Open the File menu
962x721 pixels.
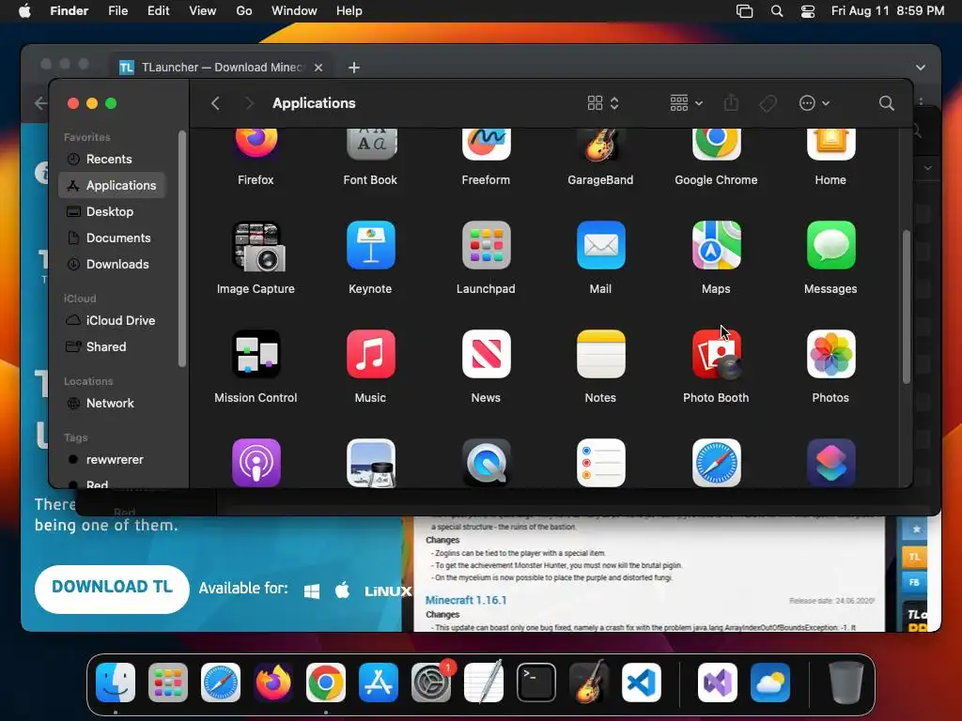click(117, 11)
